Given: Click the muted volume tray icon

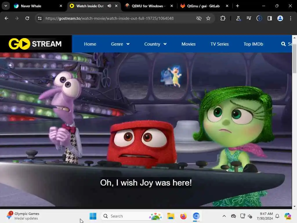Looking at the screenshot, I should (250, 216).
